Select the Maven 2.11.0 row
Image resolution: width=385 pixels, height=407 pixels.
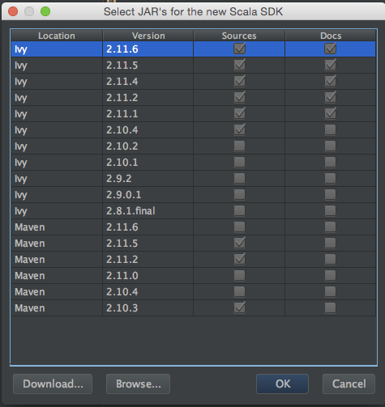(x=194, y=276)
